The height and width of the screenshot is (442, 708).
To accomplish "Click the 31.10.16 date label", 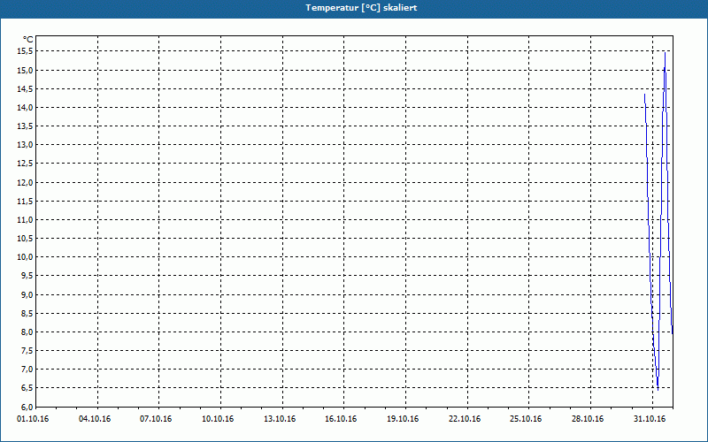I will click(650, 419).
